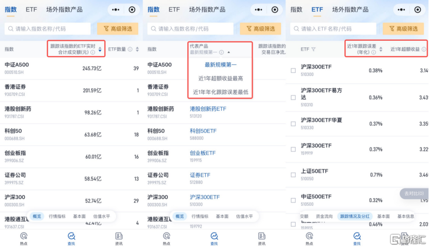Select 基本信息 chip in right ETF screen
Viewport: 429px width, 248px height.
tap(405, 217)
